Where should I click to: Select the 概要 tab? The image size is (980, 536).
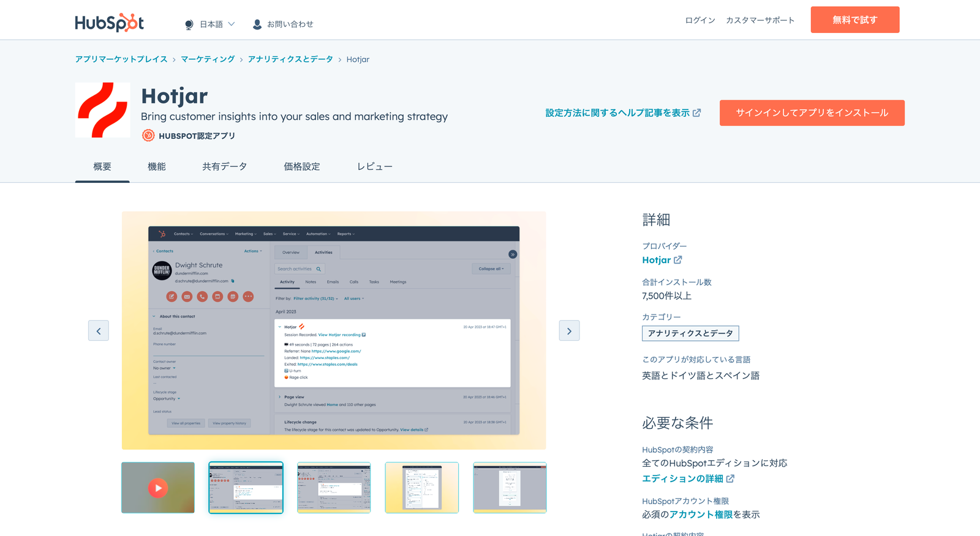[102, 166]
